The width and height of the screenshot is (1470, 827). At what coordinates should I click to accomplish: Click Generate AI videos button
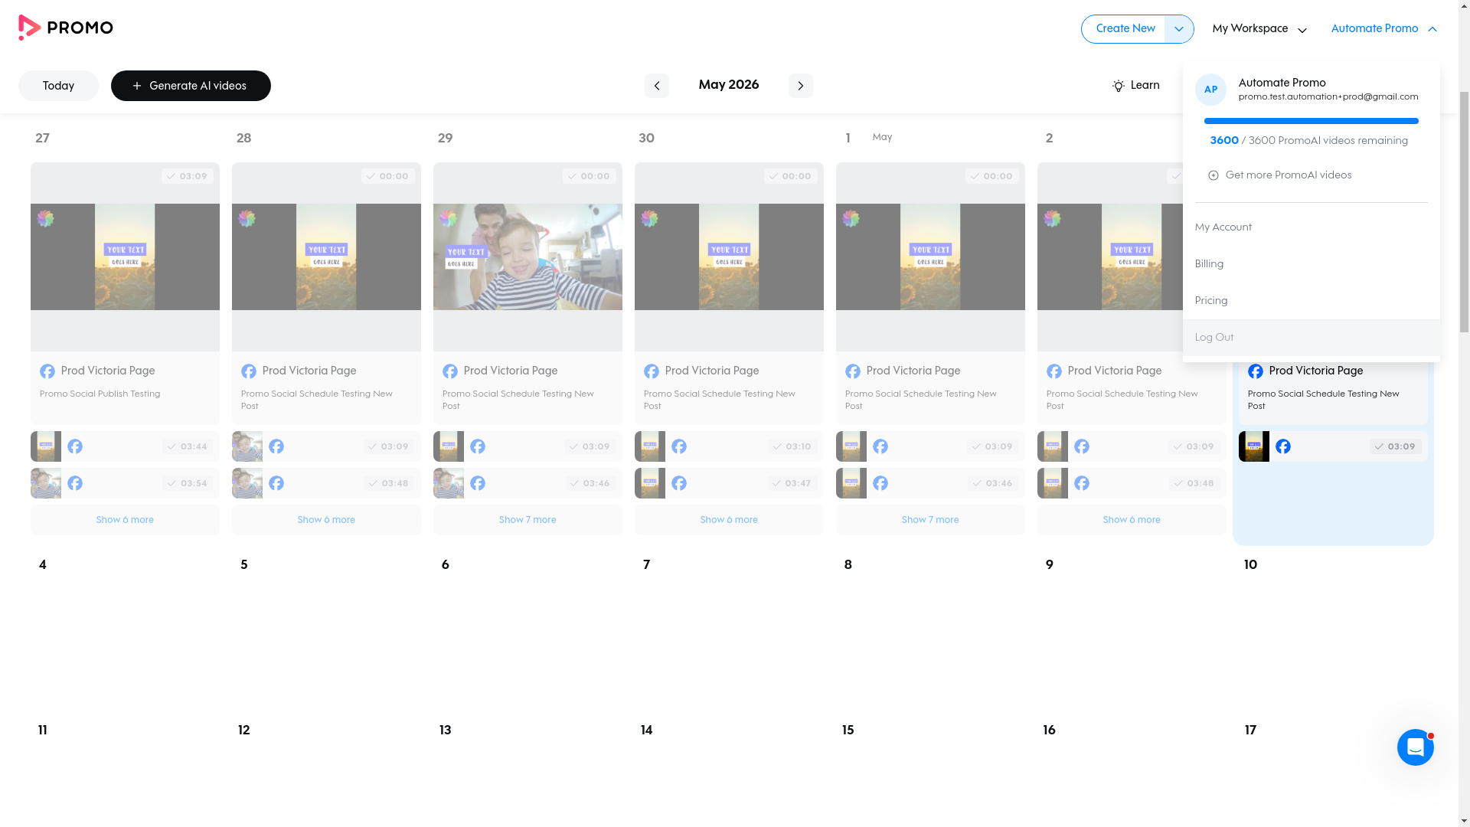[x=191, y=86]
